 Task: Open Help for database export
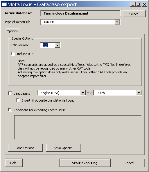(x=14, y=163)
